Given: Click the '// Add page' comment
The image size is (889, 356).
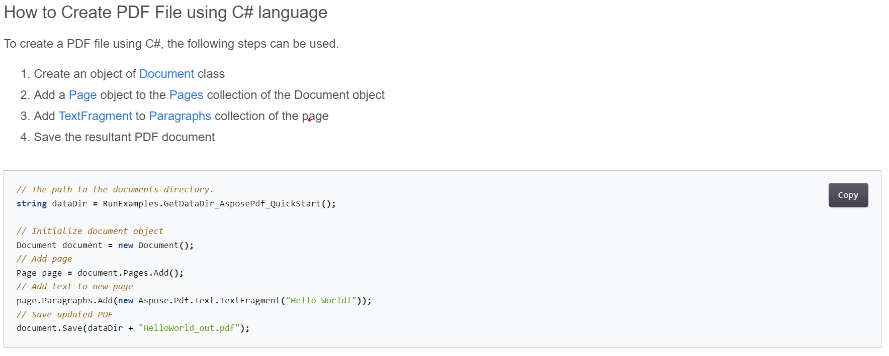Looking at the screenshot, I should [x=44, y=259].
